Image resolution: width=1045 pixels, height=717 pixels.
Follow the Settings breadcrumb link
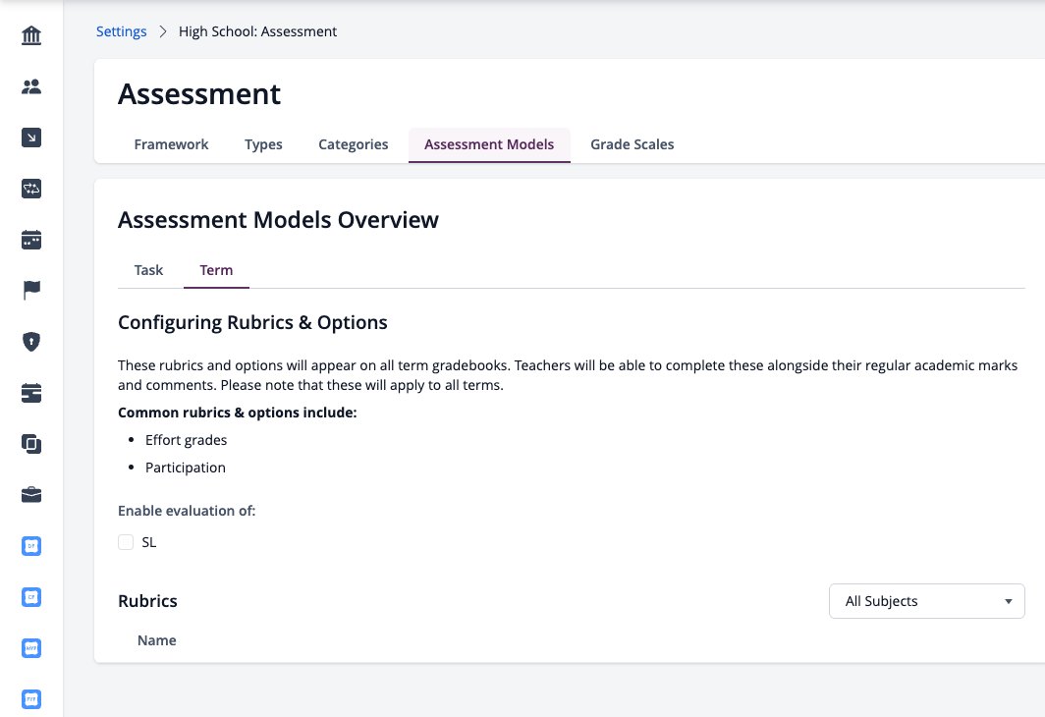(x=122, y=31)
